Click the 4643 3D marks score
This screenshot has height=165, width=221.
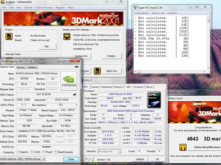click(x=204, y=139)
